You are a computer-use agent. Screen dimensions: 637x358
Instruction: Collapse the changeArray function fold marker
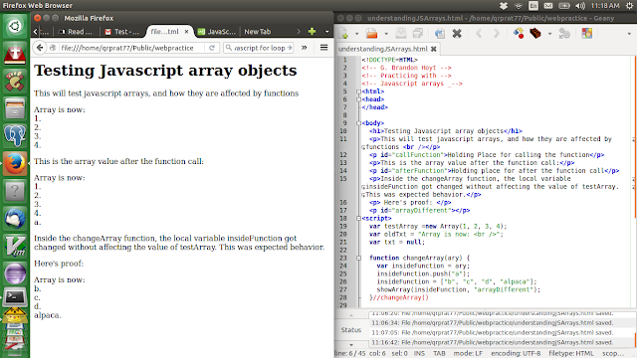(x=358, y=258)
